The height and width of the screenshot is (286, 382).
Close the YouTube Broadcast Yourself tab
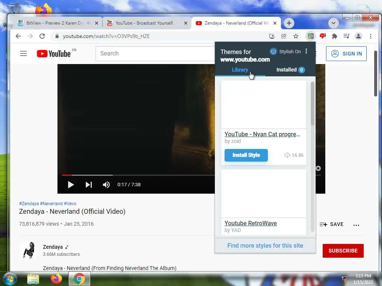tap(186, 23)
